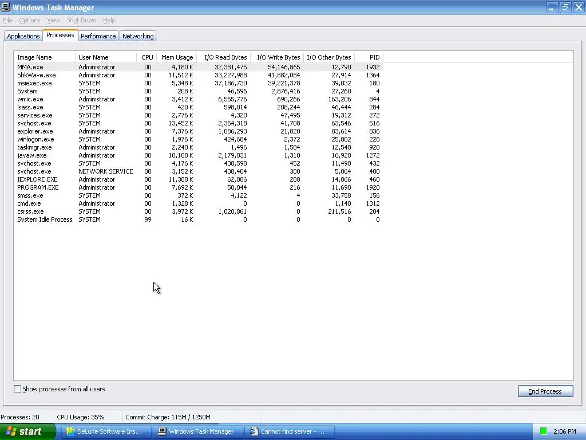Select the msiexec.exe process
The height and width of the screenshot is (440, 586).
pyautogui.click(x=199, y=83)
